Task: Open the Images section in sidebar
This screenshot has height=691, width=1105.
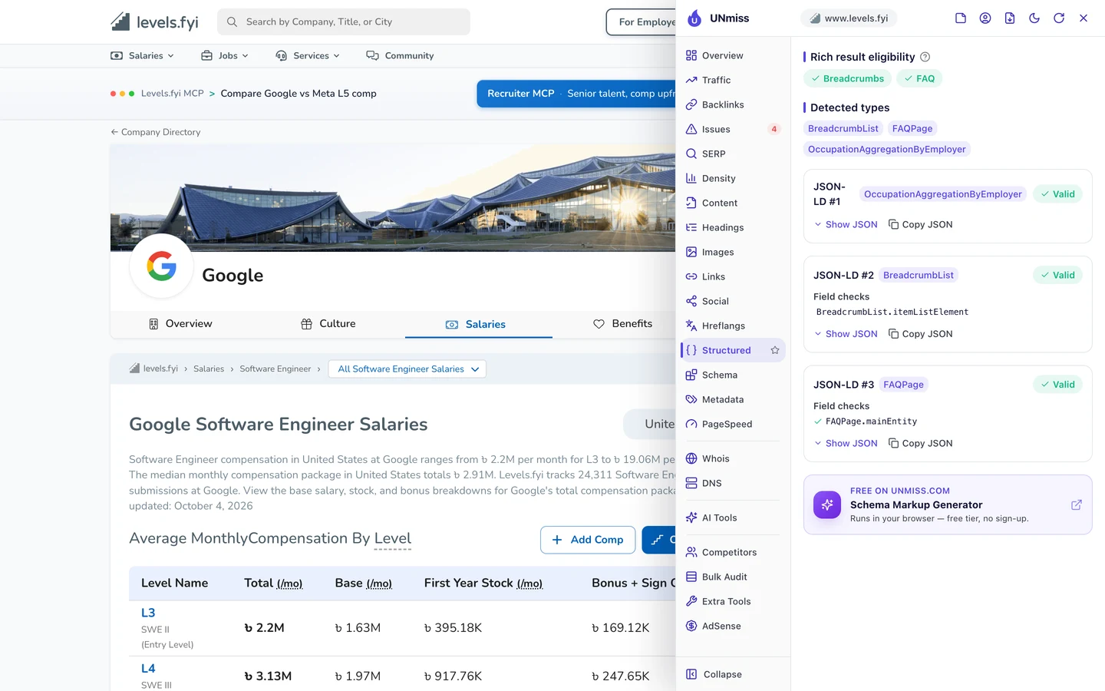Action: (x=733, y=252)
